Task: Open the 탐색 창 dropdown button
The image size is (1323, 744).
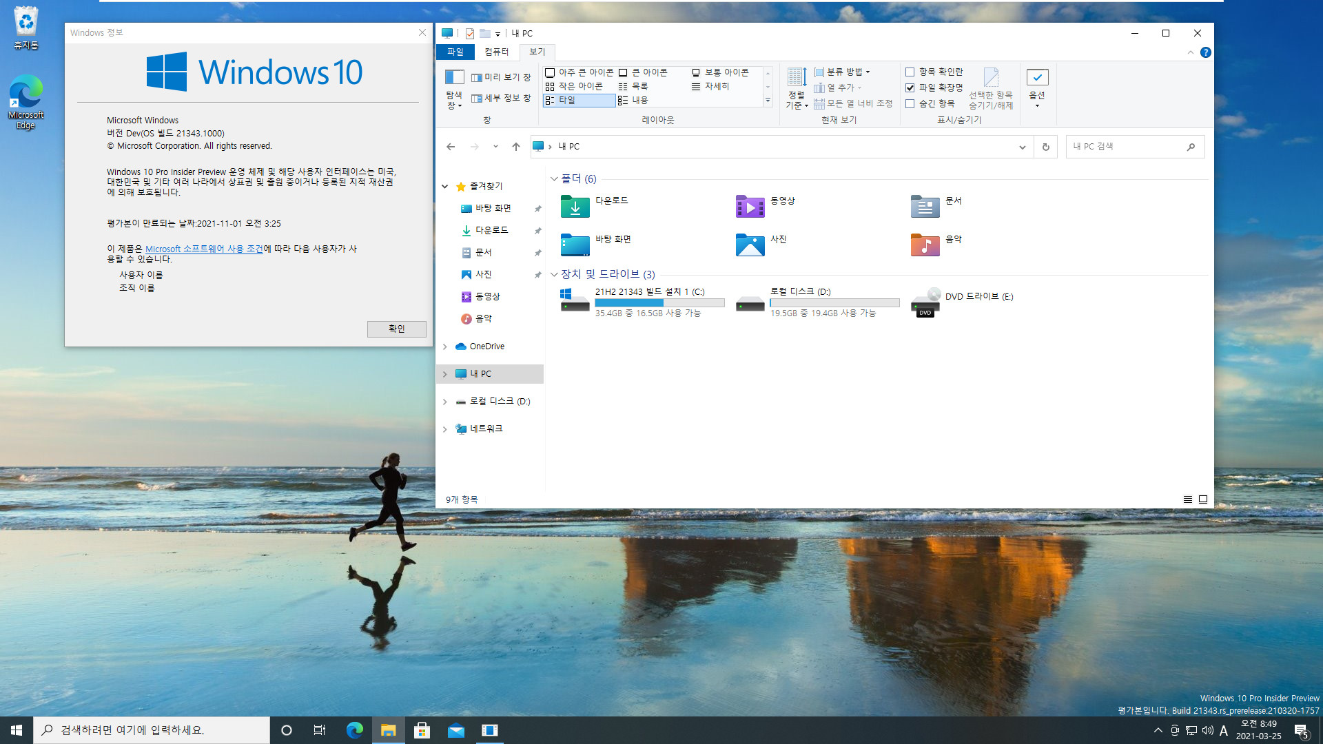Action: point(454,90)
